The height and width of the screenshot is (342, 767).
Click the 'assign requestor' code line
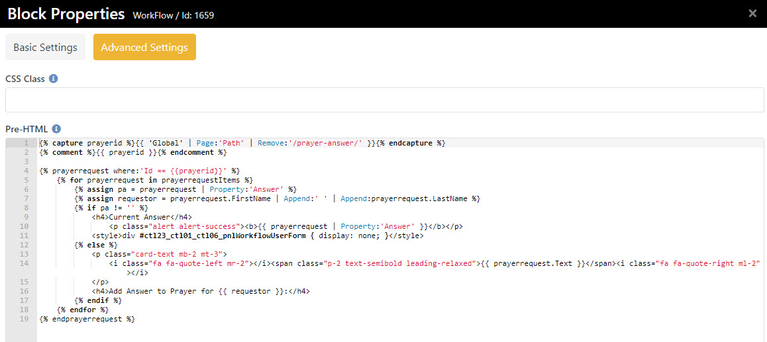tap(278, 198)
